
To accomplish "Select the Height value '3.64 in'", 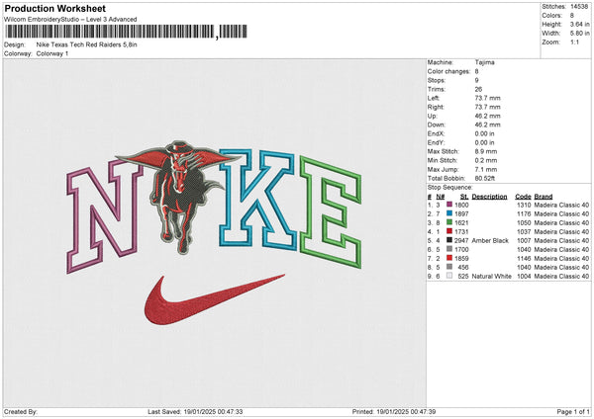I will coord(579,24).
